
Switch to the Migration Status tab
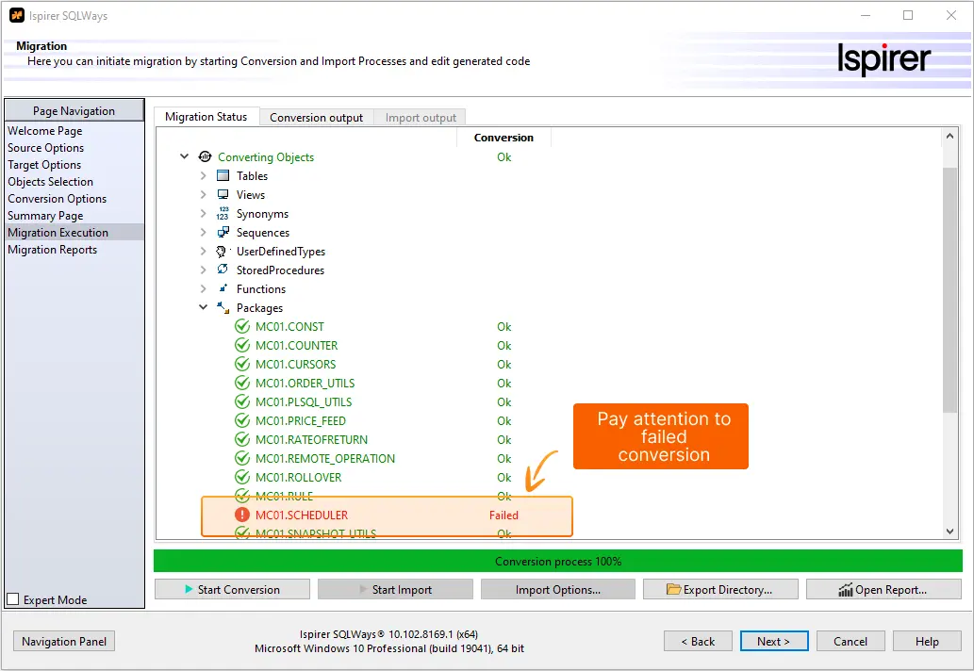pyautogui.click(x=206, y=117)
